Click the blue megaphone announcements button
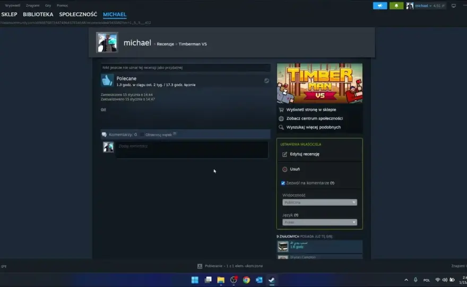Image resolution: width=467 pixels, height=287 pixels. pos(380,6)
